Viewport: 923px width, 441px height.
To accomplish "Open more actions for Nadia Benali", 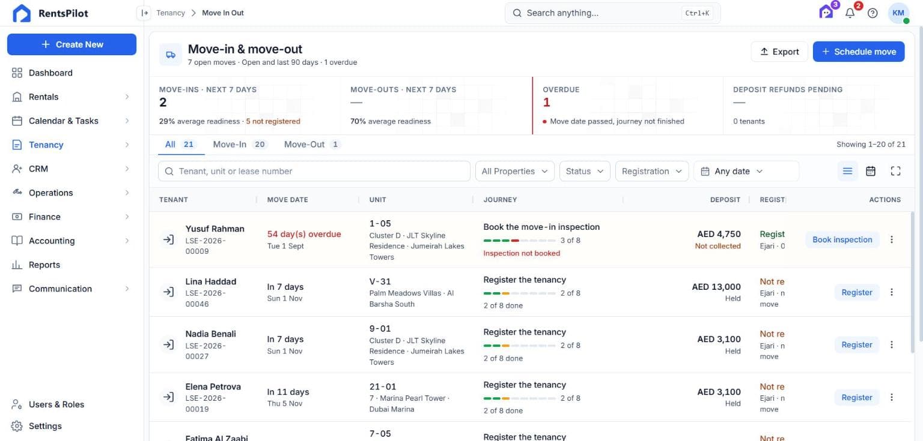I will point(892,344).
